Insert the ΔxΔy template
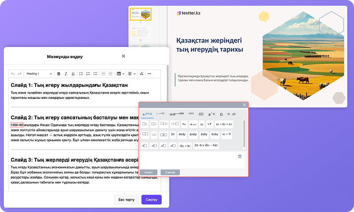Viewport: 354px width, 212px height. (x=193, y=134)
